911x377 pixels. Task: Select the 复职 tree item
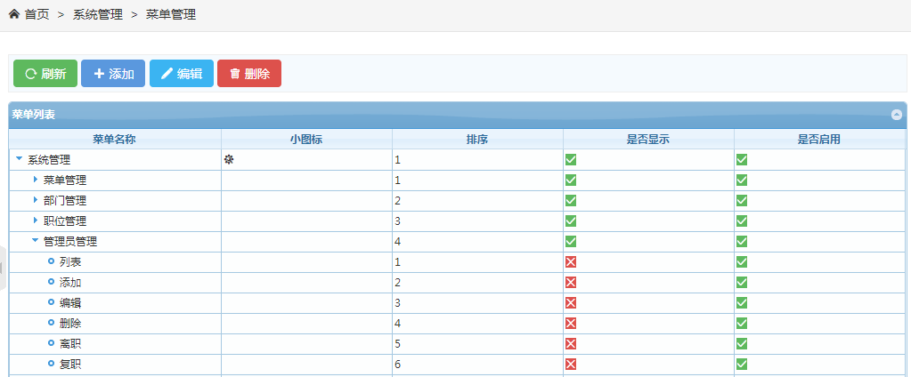pos(70,365)
